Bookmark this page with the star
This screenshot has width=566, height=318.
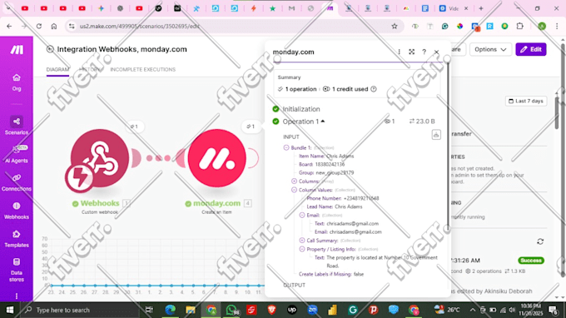(395, 26)
